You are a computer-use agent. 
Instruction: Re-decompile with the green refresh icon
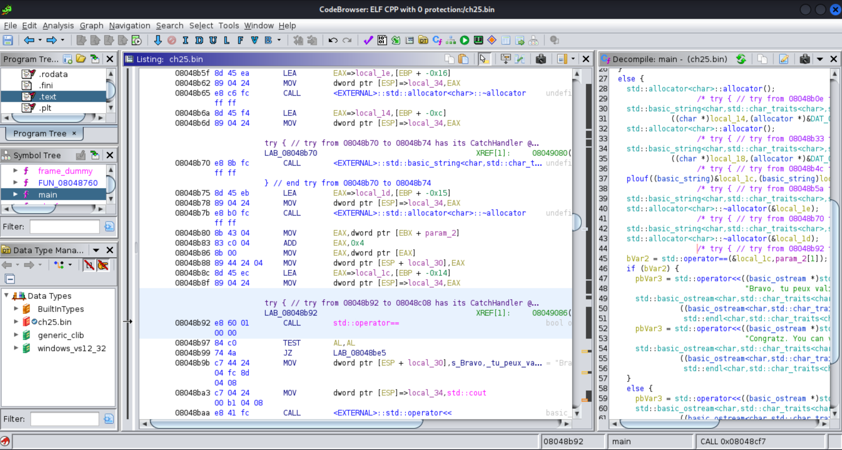(x=741, y=59)
